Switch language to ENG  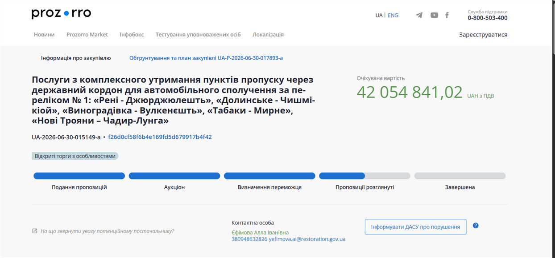[x=393, y=15]
